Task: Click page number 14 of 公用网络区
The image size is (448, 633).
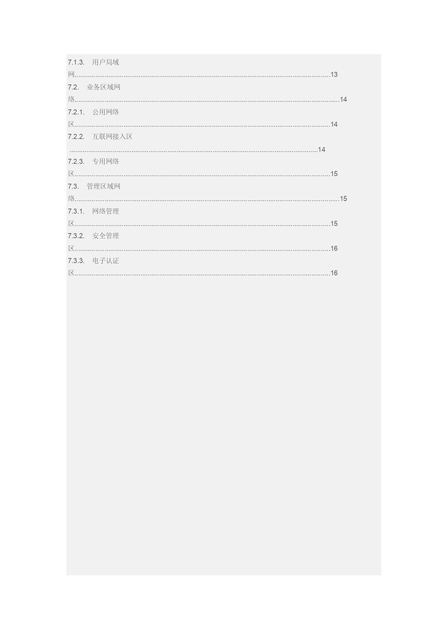Action: (x=334, y=125)
